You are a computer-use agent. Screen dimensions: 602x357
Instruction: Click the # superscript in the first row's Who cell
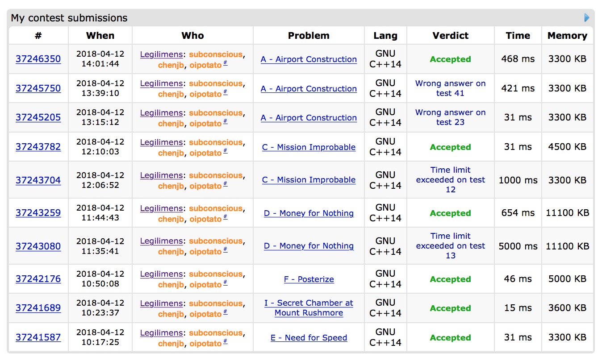coord(226,63)
